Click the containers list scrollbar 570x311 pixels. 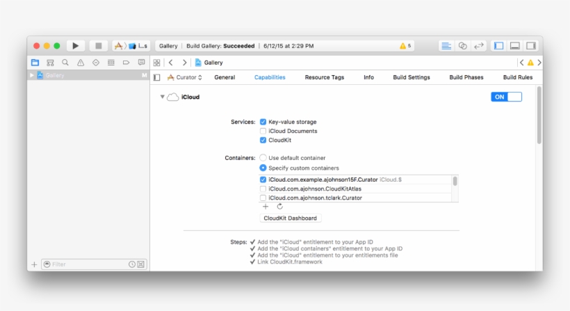click(455, 181)
